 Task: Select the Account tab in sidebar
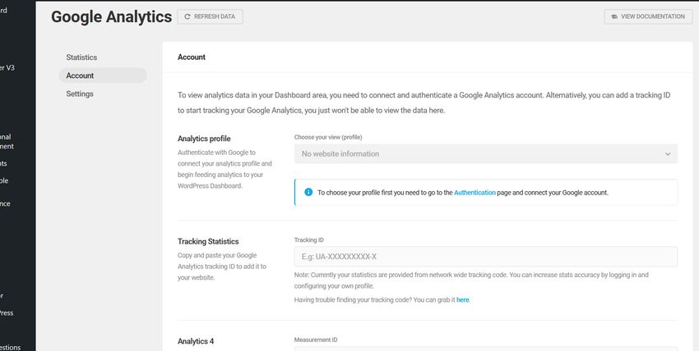(103, 75)
